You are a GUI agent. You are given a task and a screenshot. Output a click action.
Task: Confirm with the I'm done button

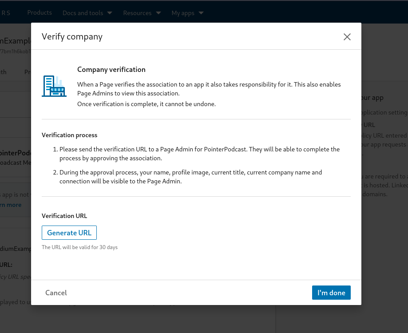click(331, 293)
